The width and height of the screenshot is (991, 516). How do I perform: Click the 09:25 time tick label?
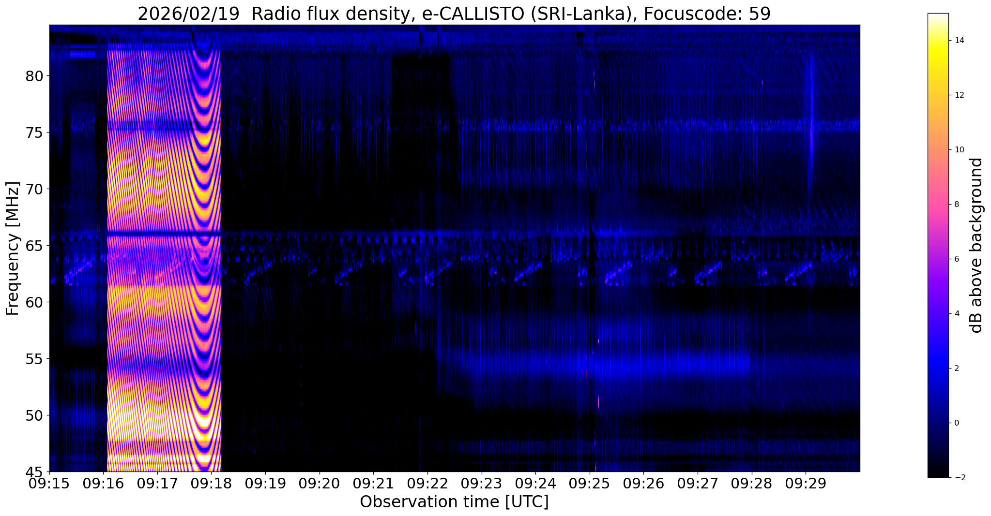(x=590, y=483)
